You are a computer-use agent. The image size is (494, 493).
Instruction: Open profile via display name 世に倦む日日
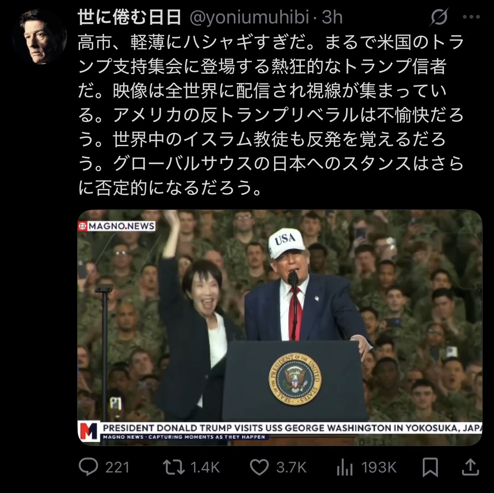pos(129,17)
